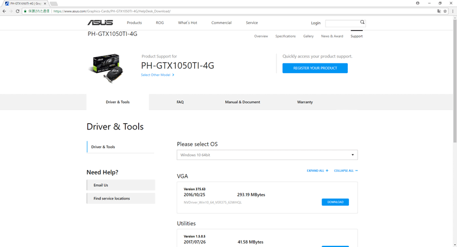Click Utilities section heading
Screen dimensions: 457x247
186,224
